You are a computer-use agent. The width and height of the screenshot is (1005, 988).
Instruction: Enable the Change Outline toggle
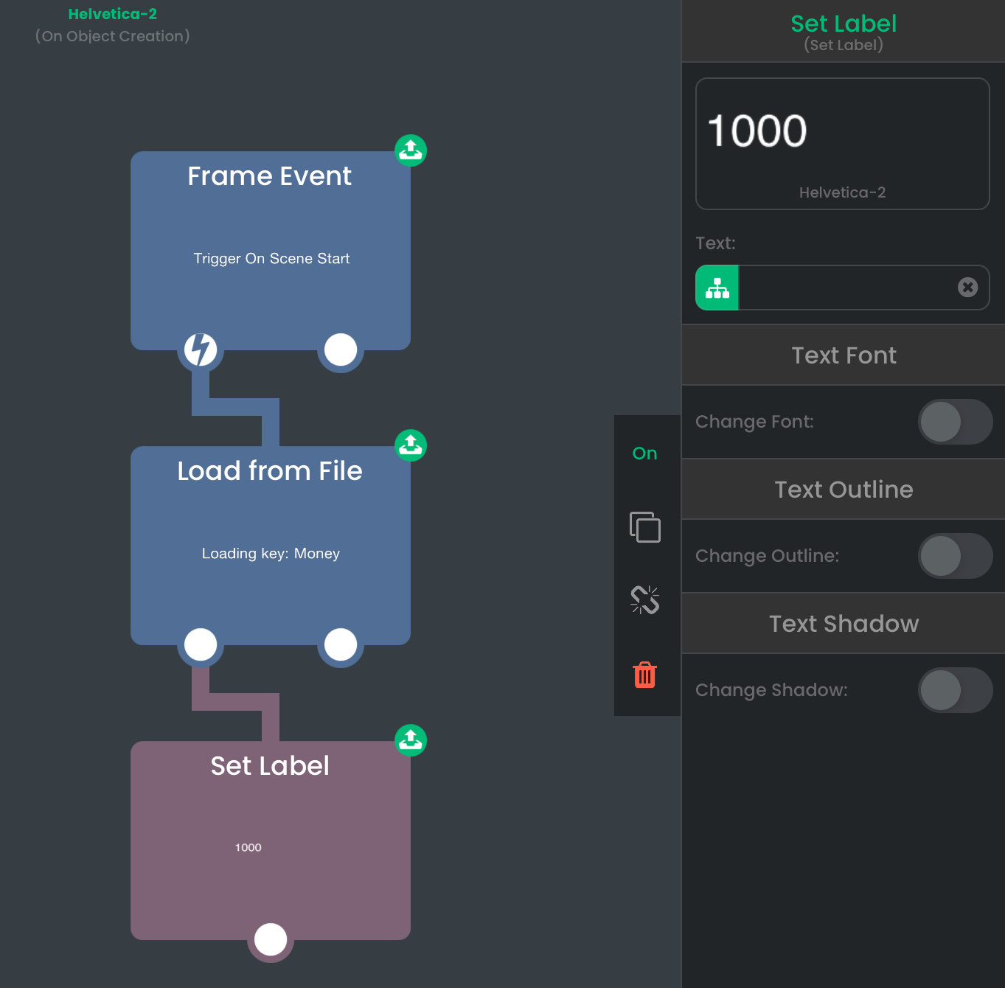tap(955, 556)
